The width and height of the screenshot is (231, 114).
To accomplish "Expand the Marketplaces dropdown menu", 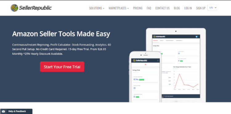I will [x=119, y=8].
